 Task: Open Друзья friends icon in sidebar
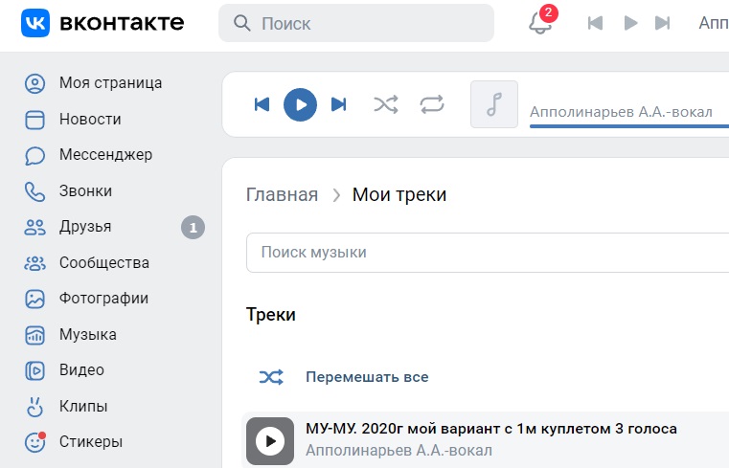pos(34,227)
